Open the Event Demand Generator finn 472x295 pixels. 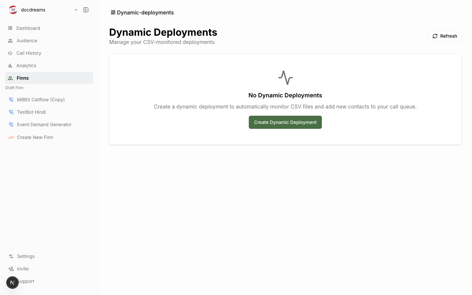(x=49, y=125)
